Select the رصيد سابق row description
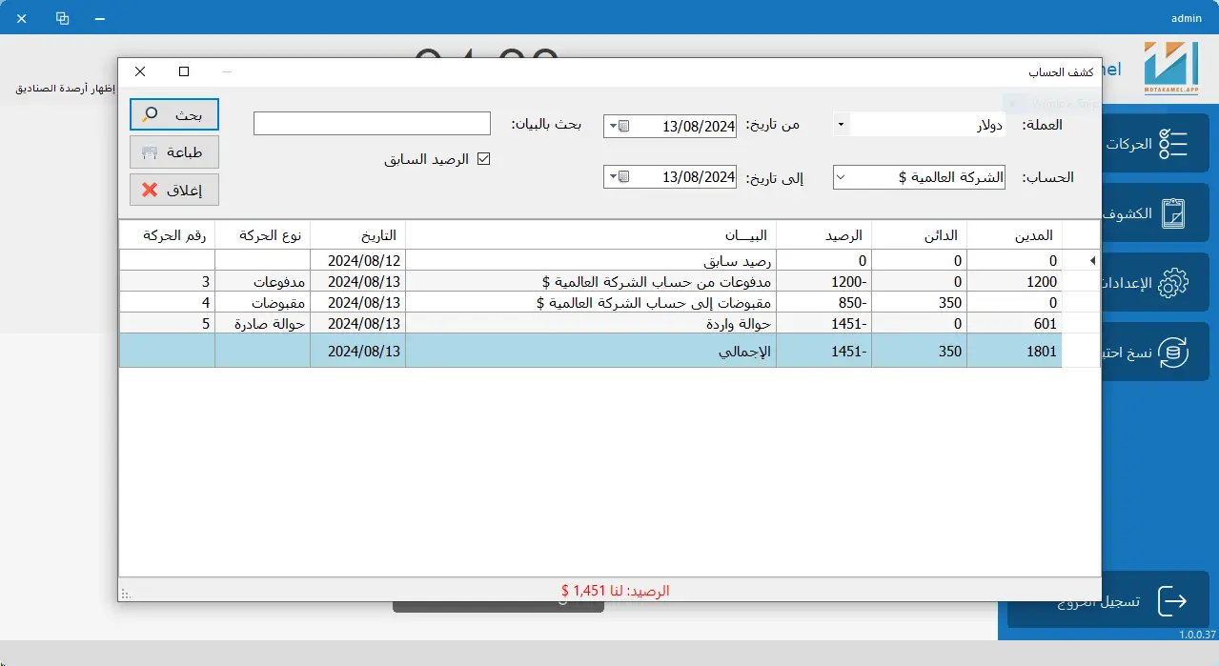Viewport: 1219px width, 666px height. click(x=591, y=260)
